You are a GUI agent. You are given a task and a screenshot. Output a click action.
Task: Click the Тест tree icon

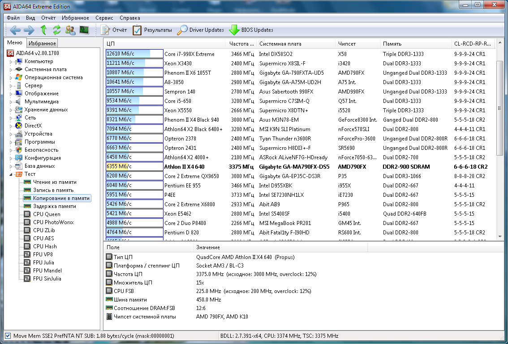(19, 174)
